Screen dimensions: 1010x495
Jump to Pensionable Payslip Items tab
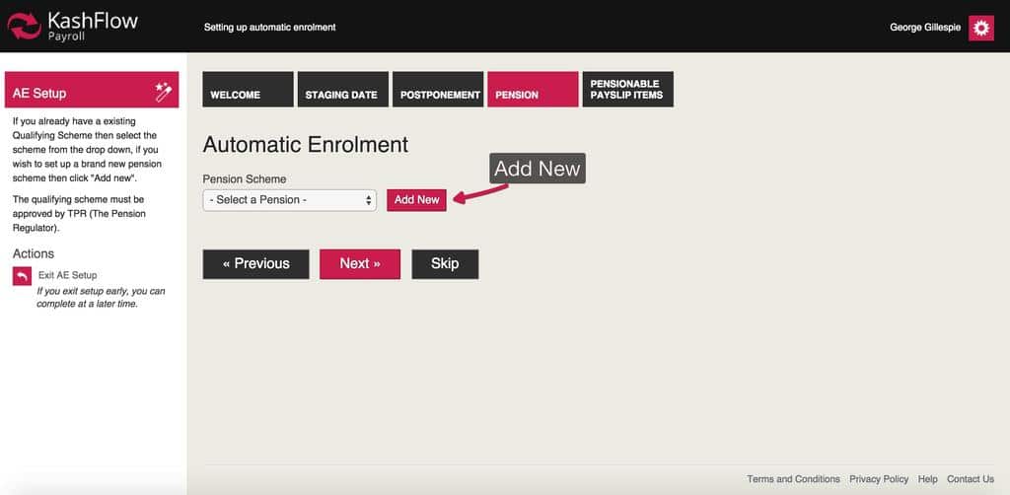click(627, 90)
